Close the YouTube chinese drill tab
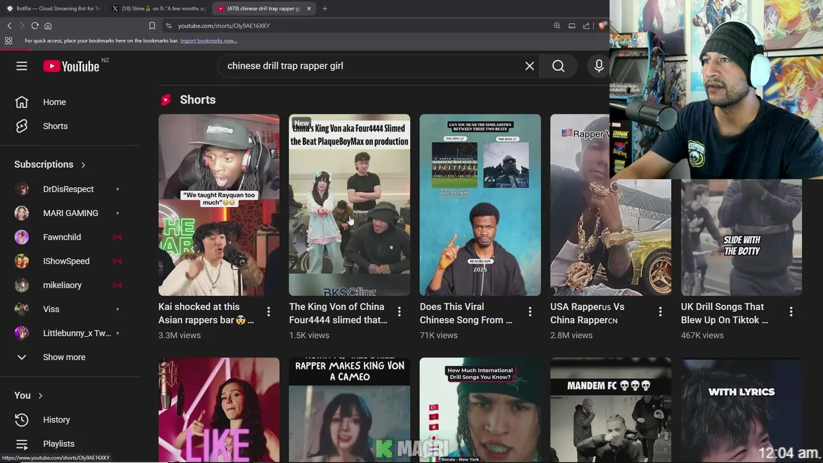 (x=309, y=8)
